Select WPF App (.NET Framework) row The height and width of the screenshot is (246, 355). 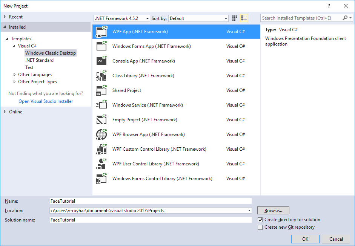pos(176,32)
